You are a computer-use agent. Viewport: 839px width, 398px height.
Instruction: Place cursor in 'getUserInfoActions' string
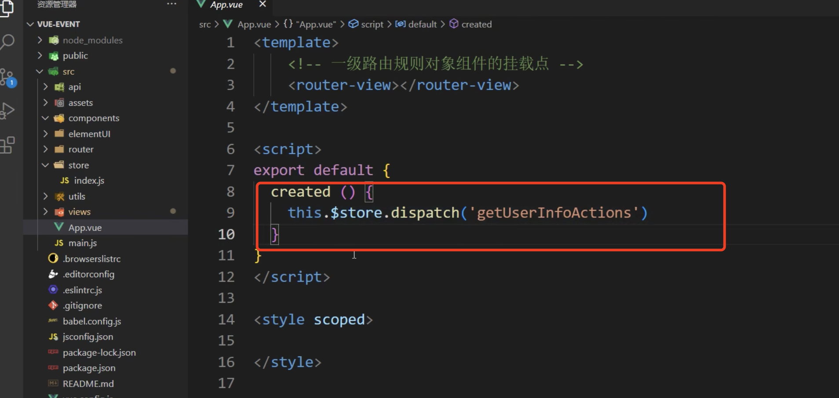554,213
